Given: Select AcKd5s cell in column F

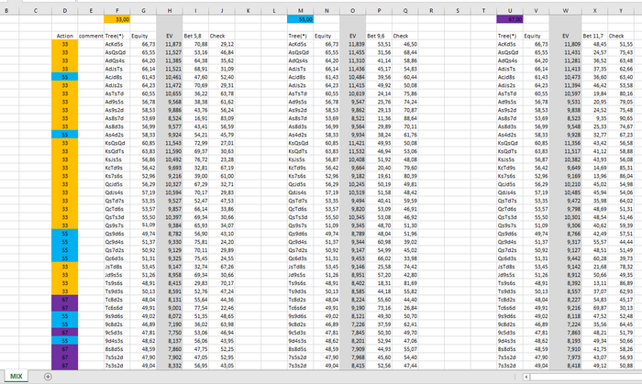Looking at the screenshot, I should click(117, 44).
